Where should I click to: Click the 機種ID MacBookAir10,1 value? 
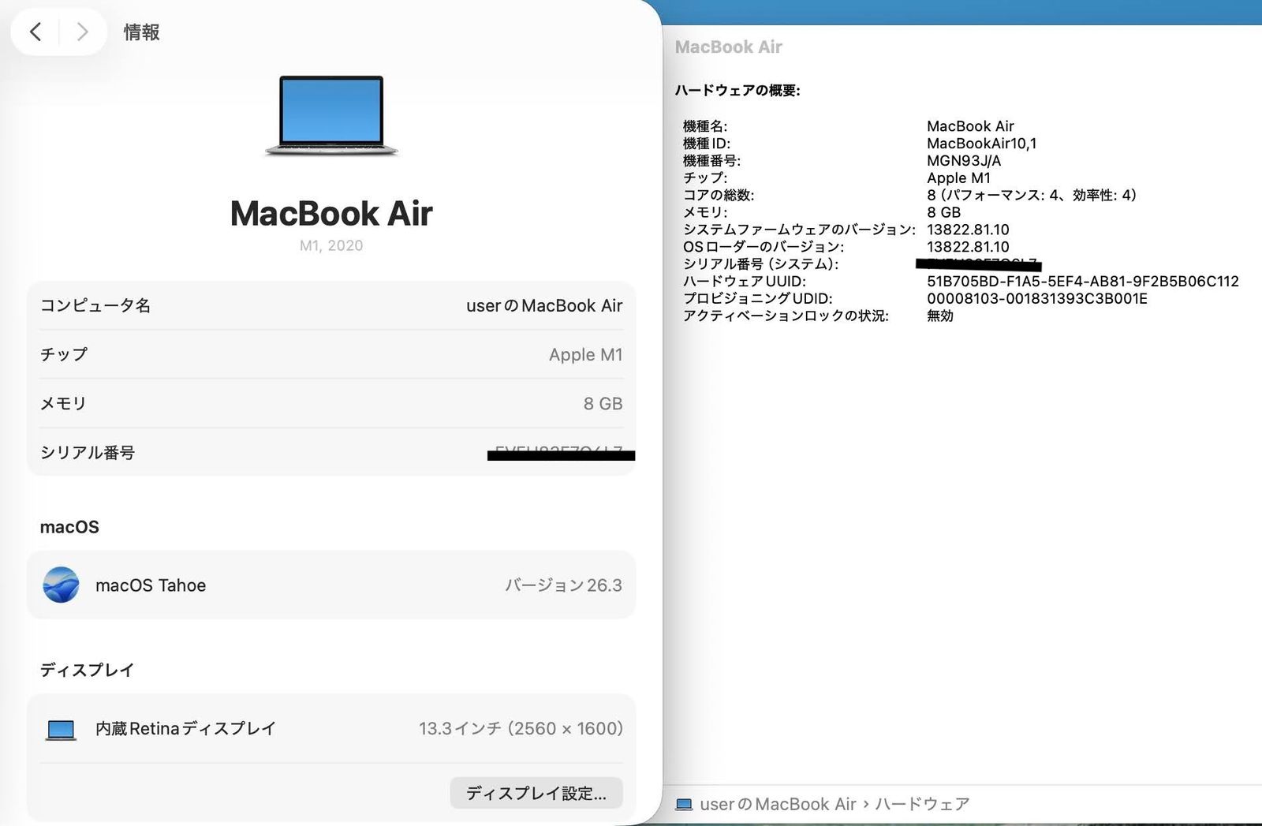click(983, 144)
